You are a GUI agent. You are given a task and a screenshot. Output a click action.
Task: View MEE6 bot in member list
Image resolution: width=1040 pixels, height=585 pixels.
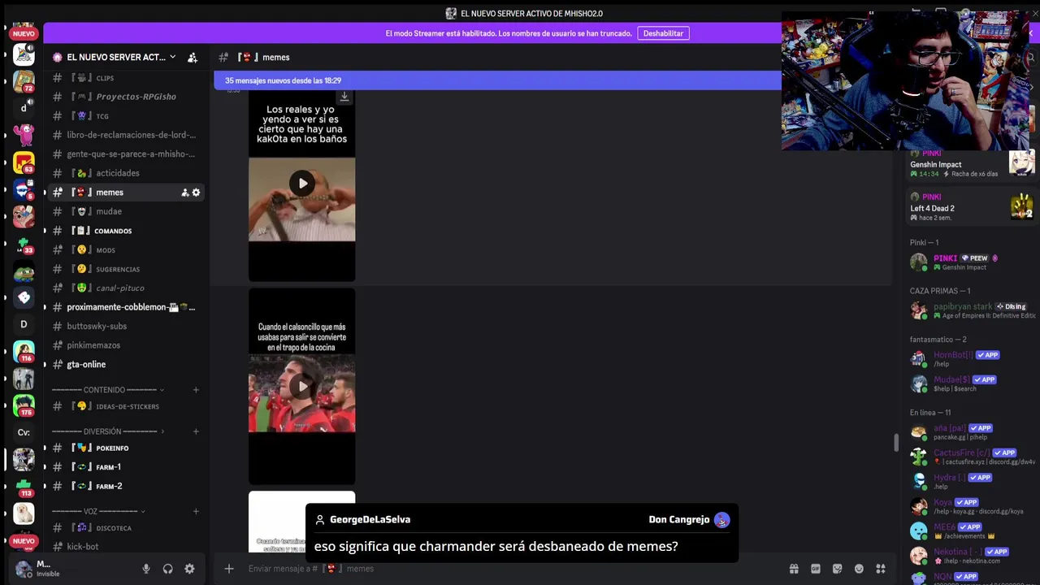(971, 531)
